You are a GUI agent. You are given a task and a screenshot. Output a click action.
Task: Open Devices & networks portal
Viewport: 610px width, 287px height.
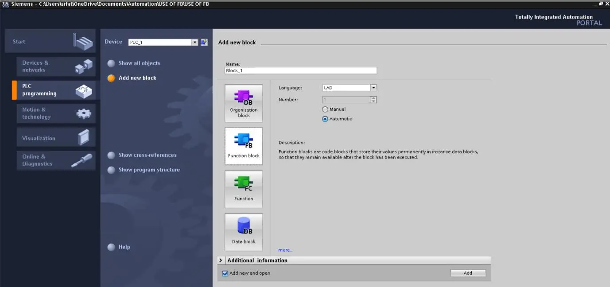pyautogui.click(x=56, y=66)
